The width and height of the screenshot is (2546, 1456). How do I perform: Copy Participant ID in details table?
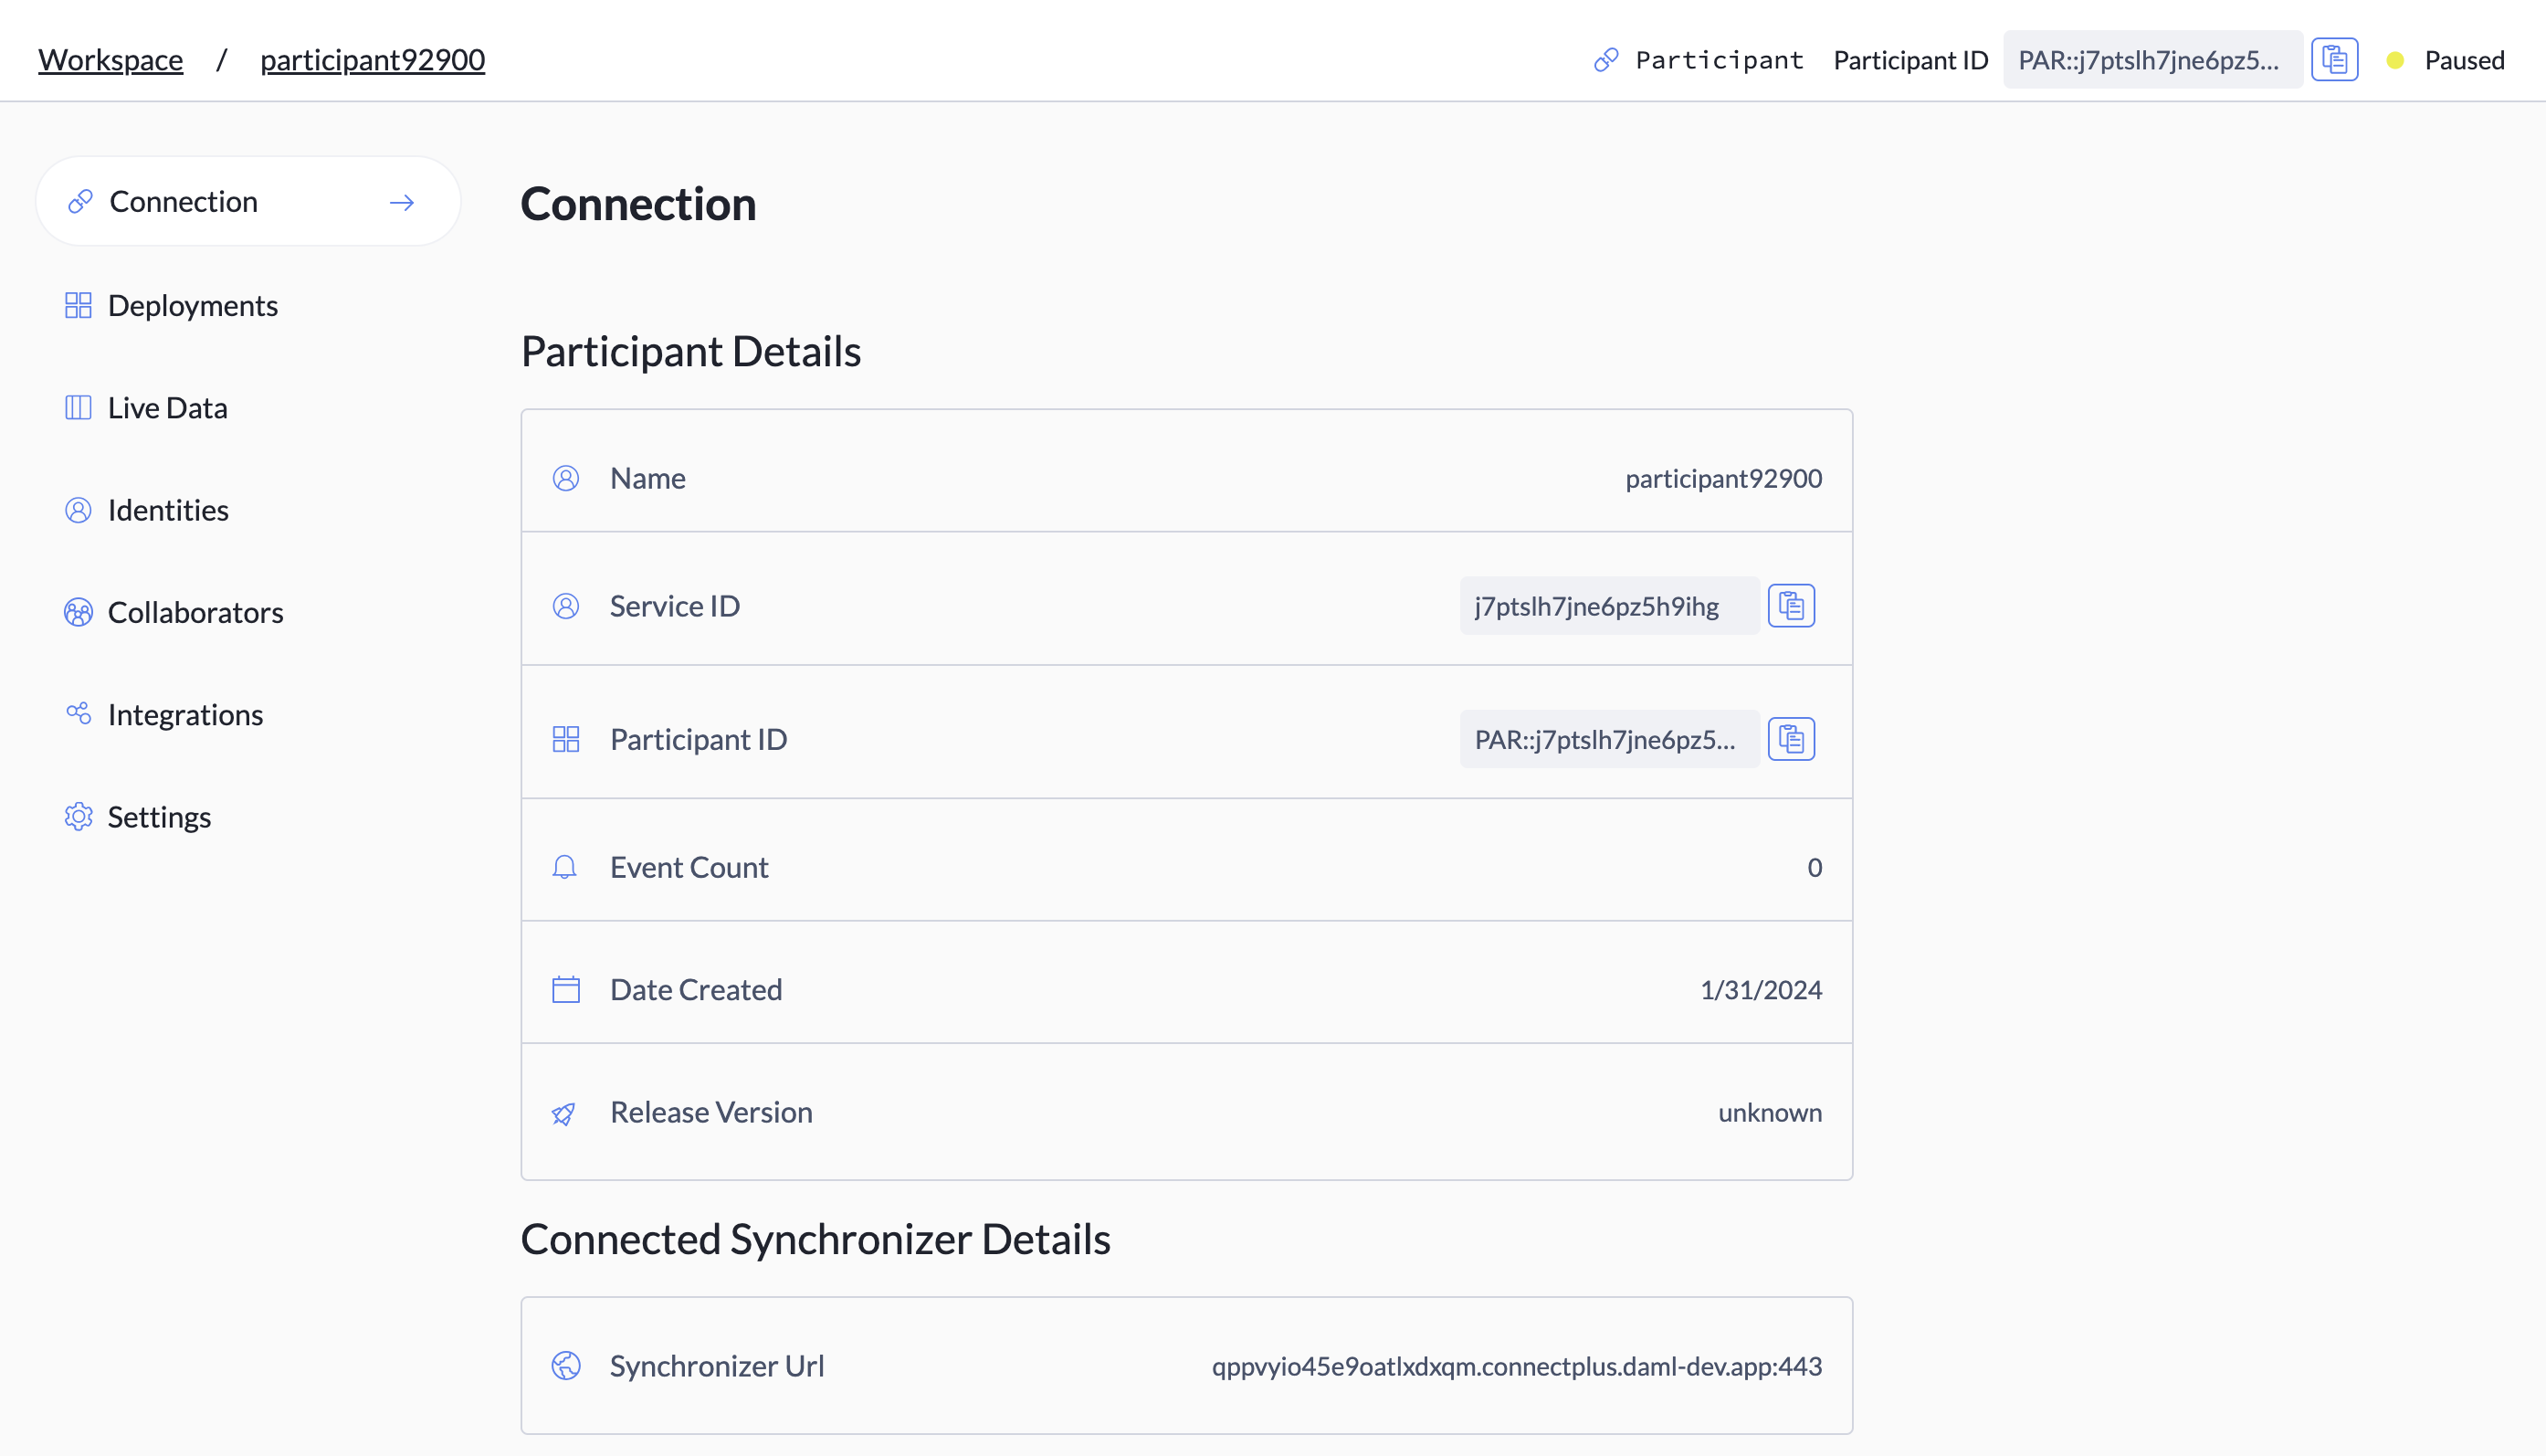(1790, 739)
